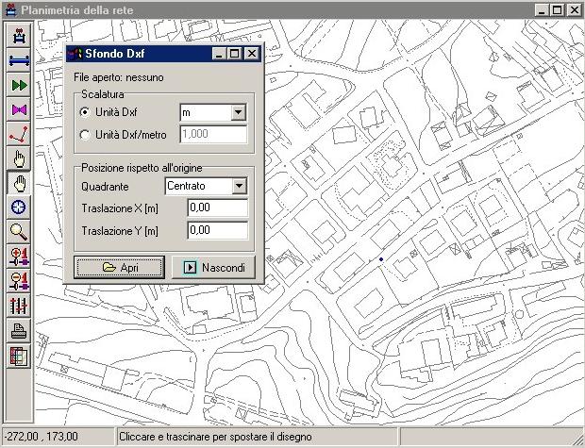Click the printer icon in toolbar

pyautogui.click(x=19, y=331)
